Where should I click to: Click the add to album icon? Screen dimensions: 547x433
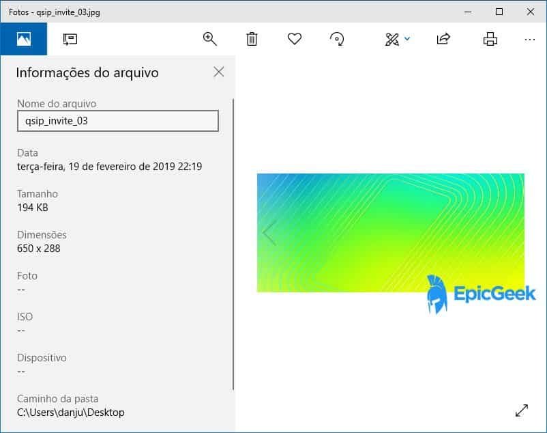pos(70,39)
